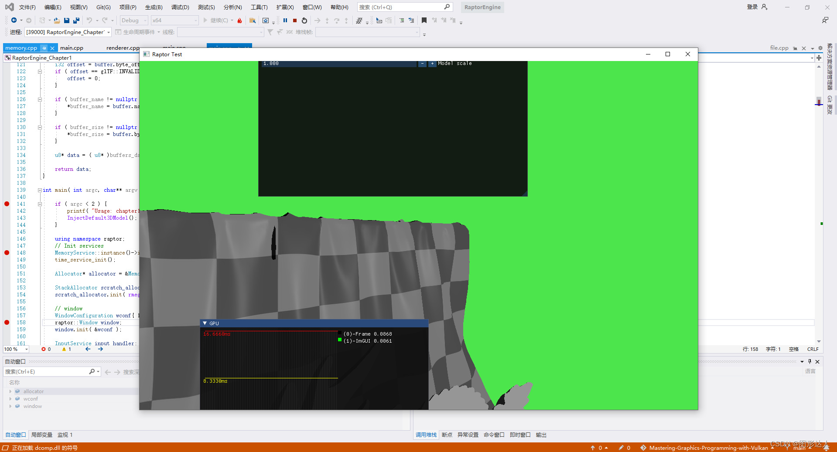The height and width of the screenshot is (452, 837).
Task: Open the x64 platform dropdown
Action: [174, 20]
